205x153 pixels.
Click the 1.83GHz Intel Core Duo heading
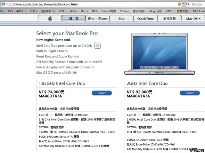coord(62,83)
